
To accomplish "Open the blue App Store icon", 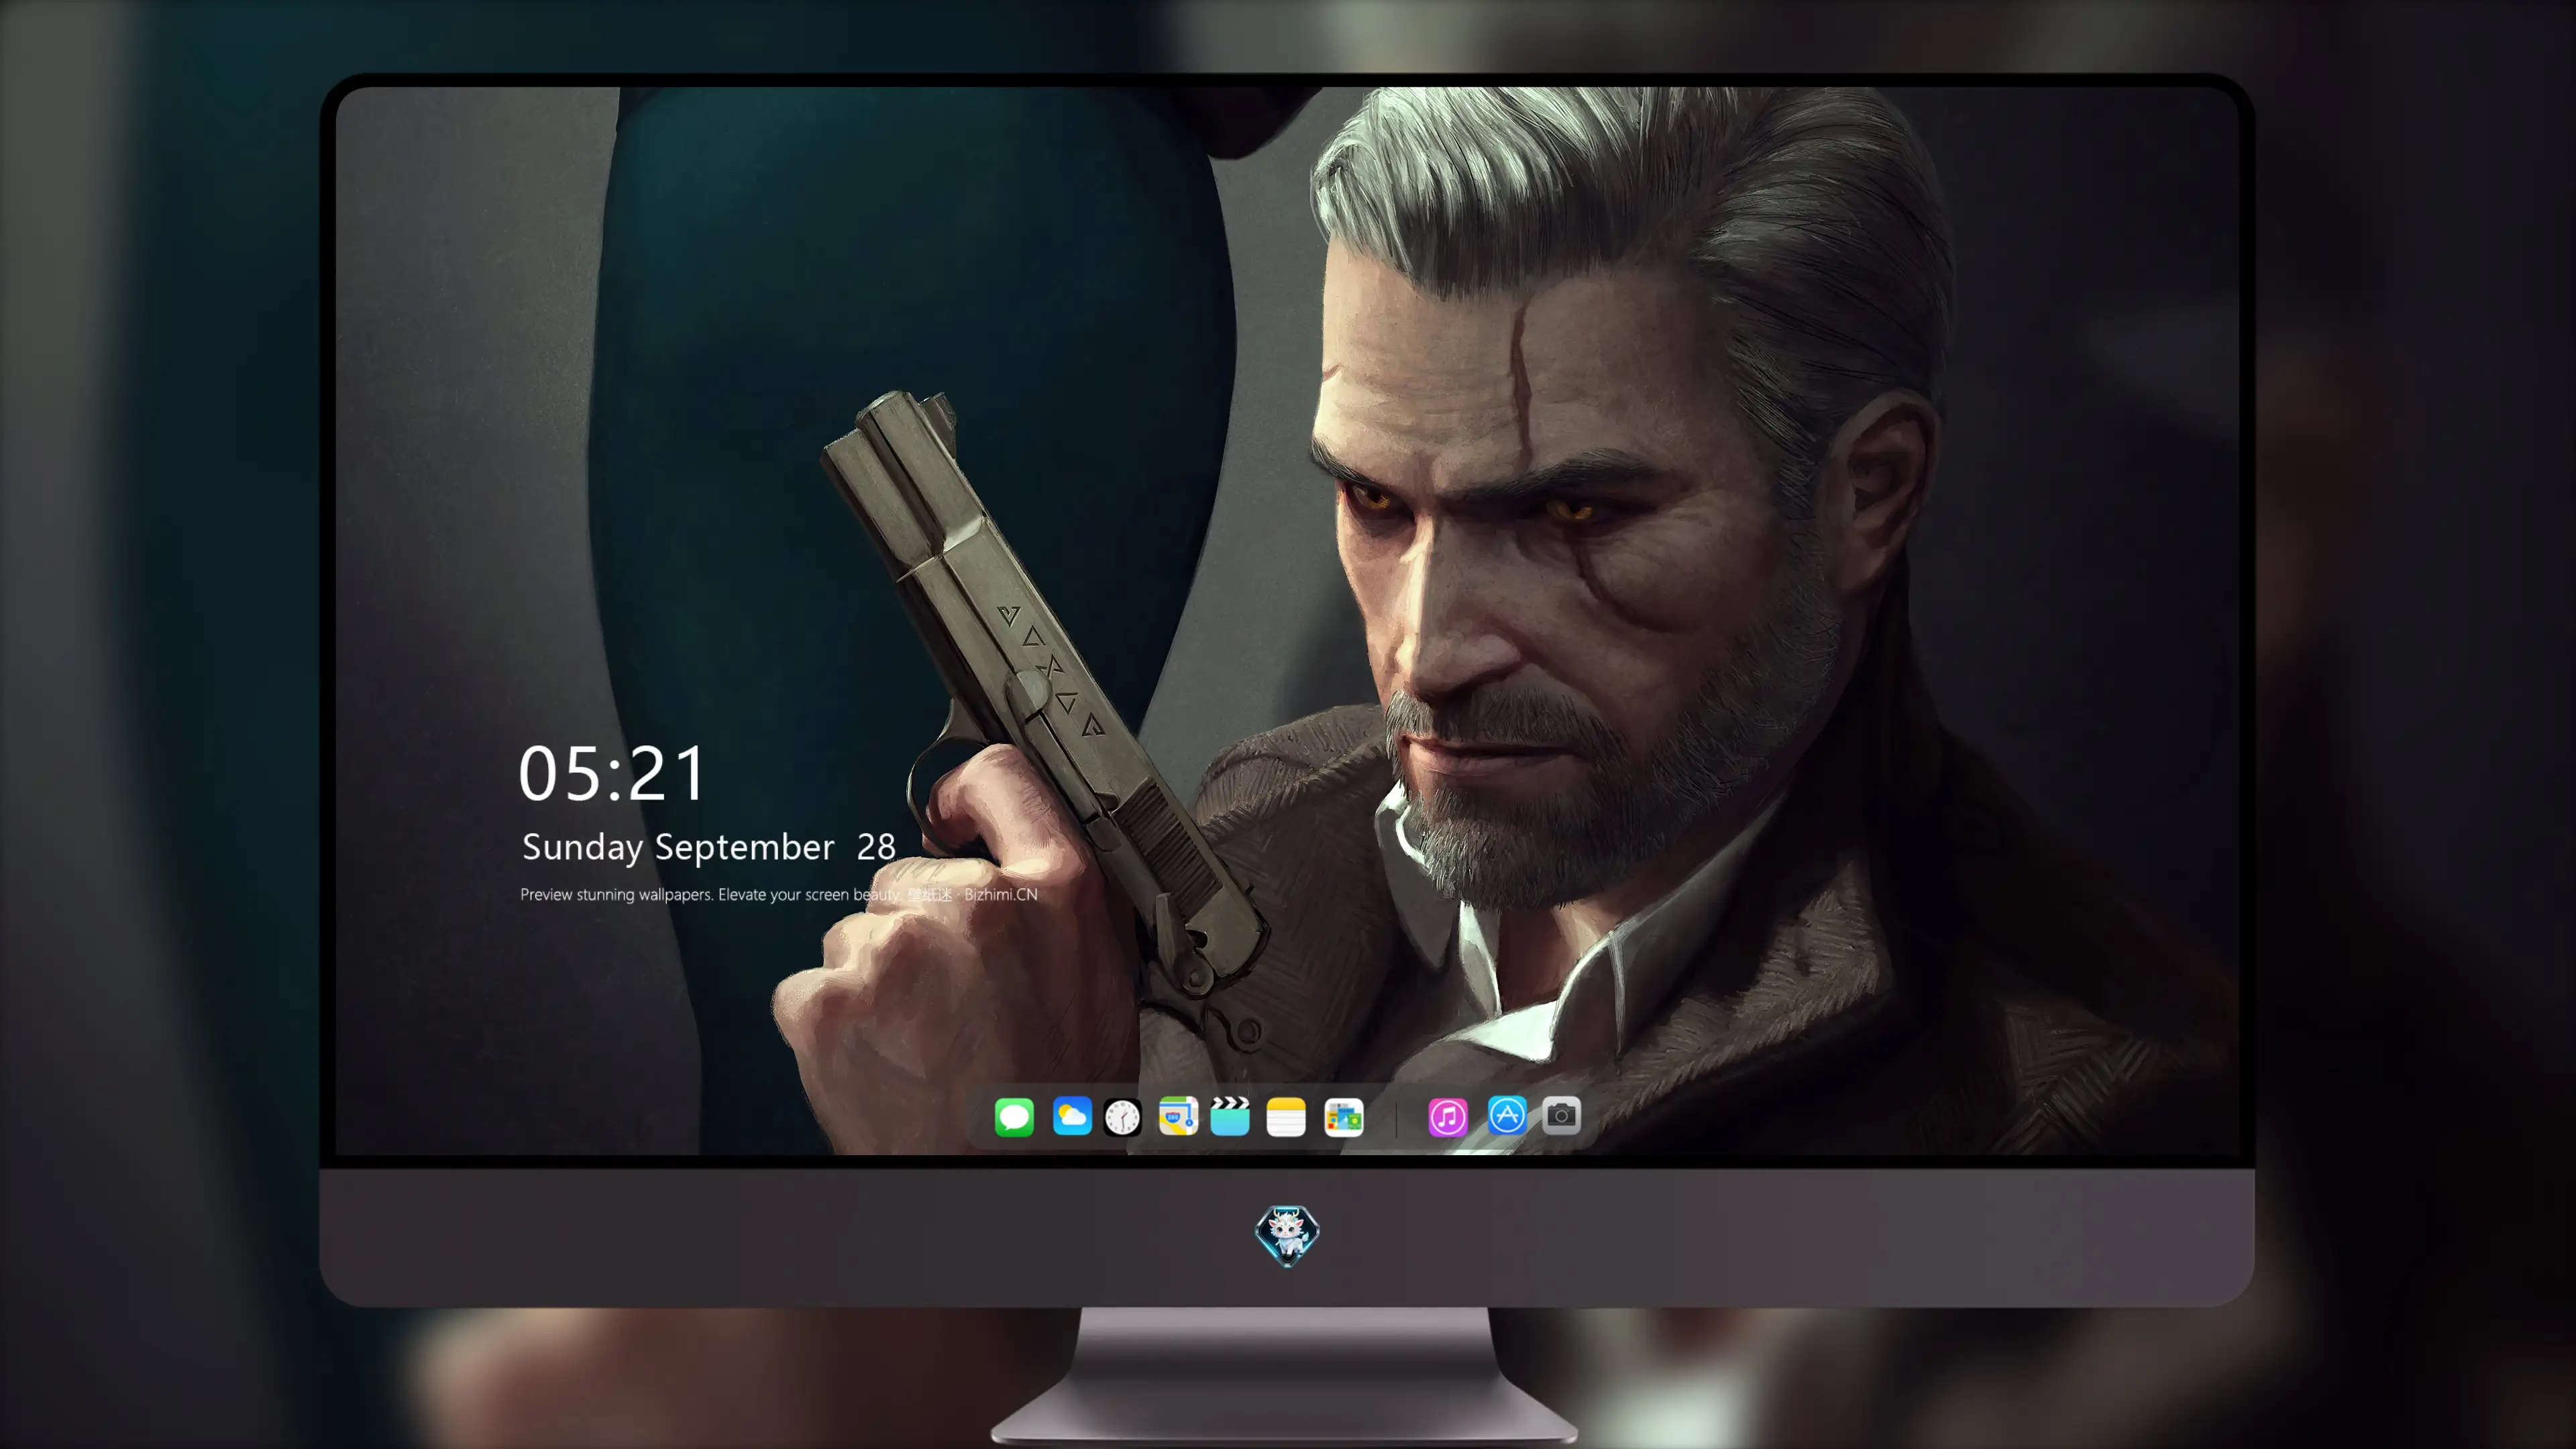I will tap(1507, 1116).
